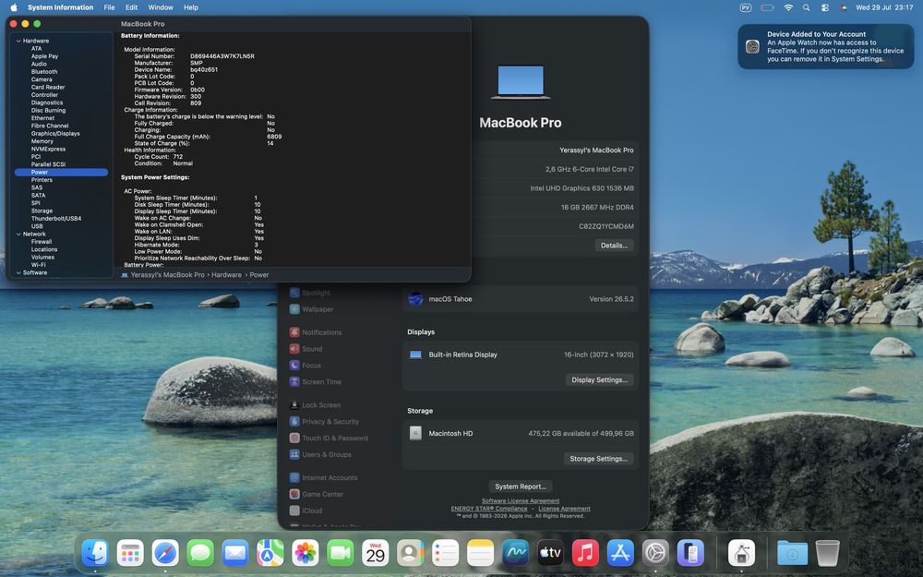Select Printers in the hardware tree
The image size is (923, 577).
42,180
